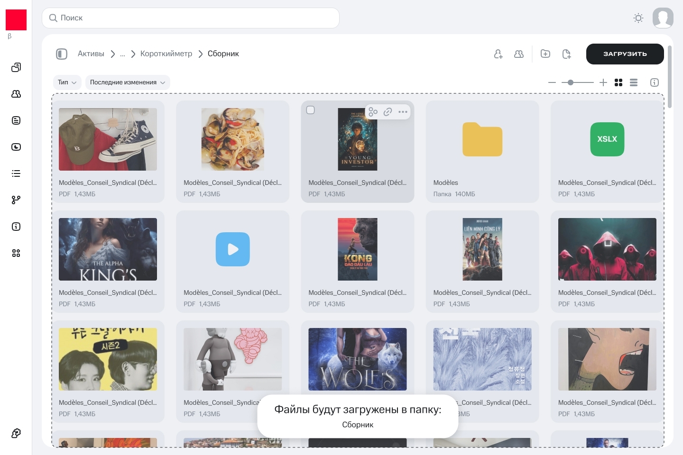
Task: Click the Поиск search field
Action: [x=191, y=18]
